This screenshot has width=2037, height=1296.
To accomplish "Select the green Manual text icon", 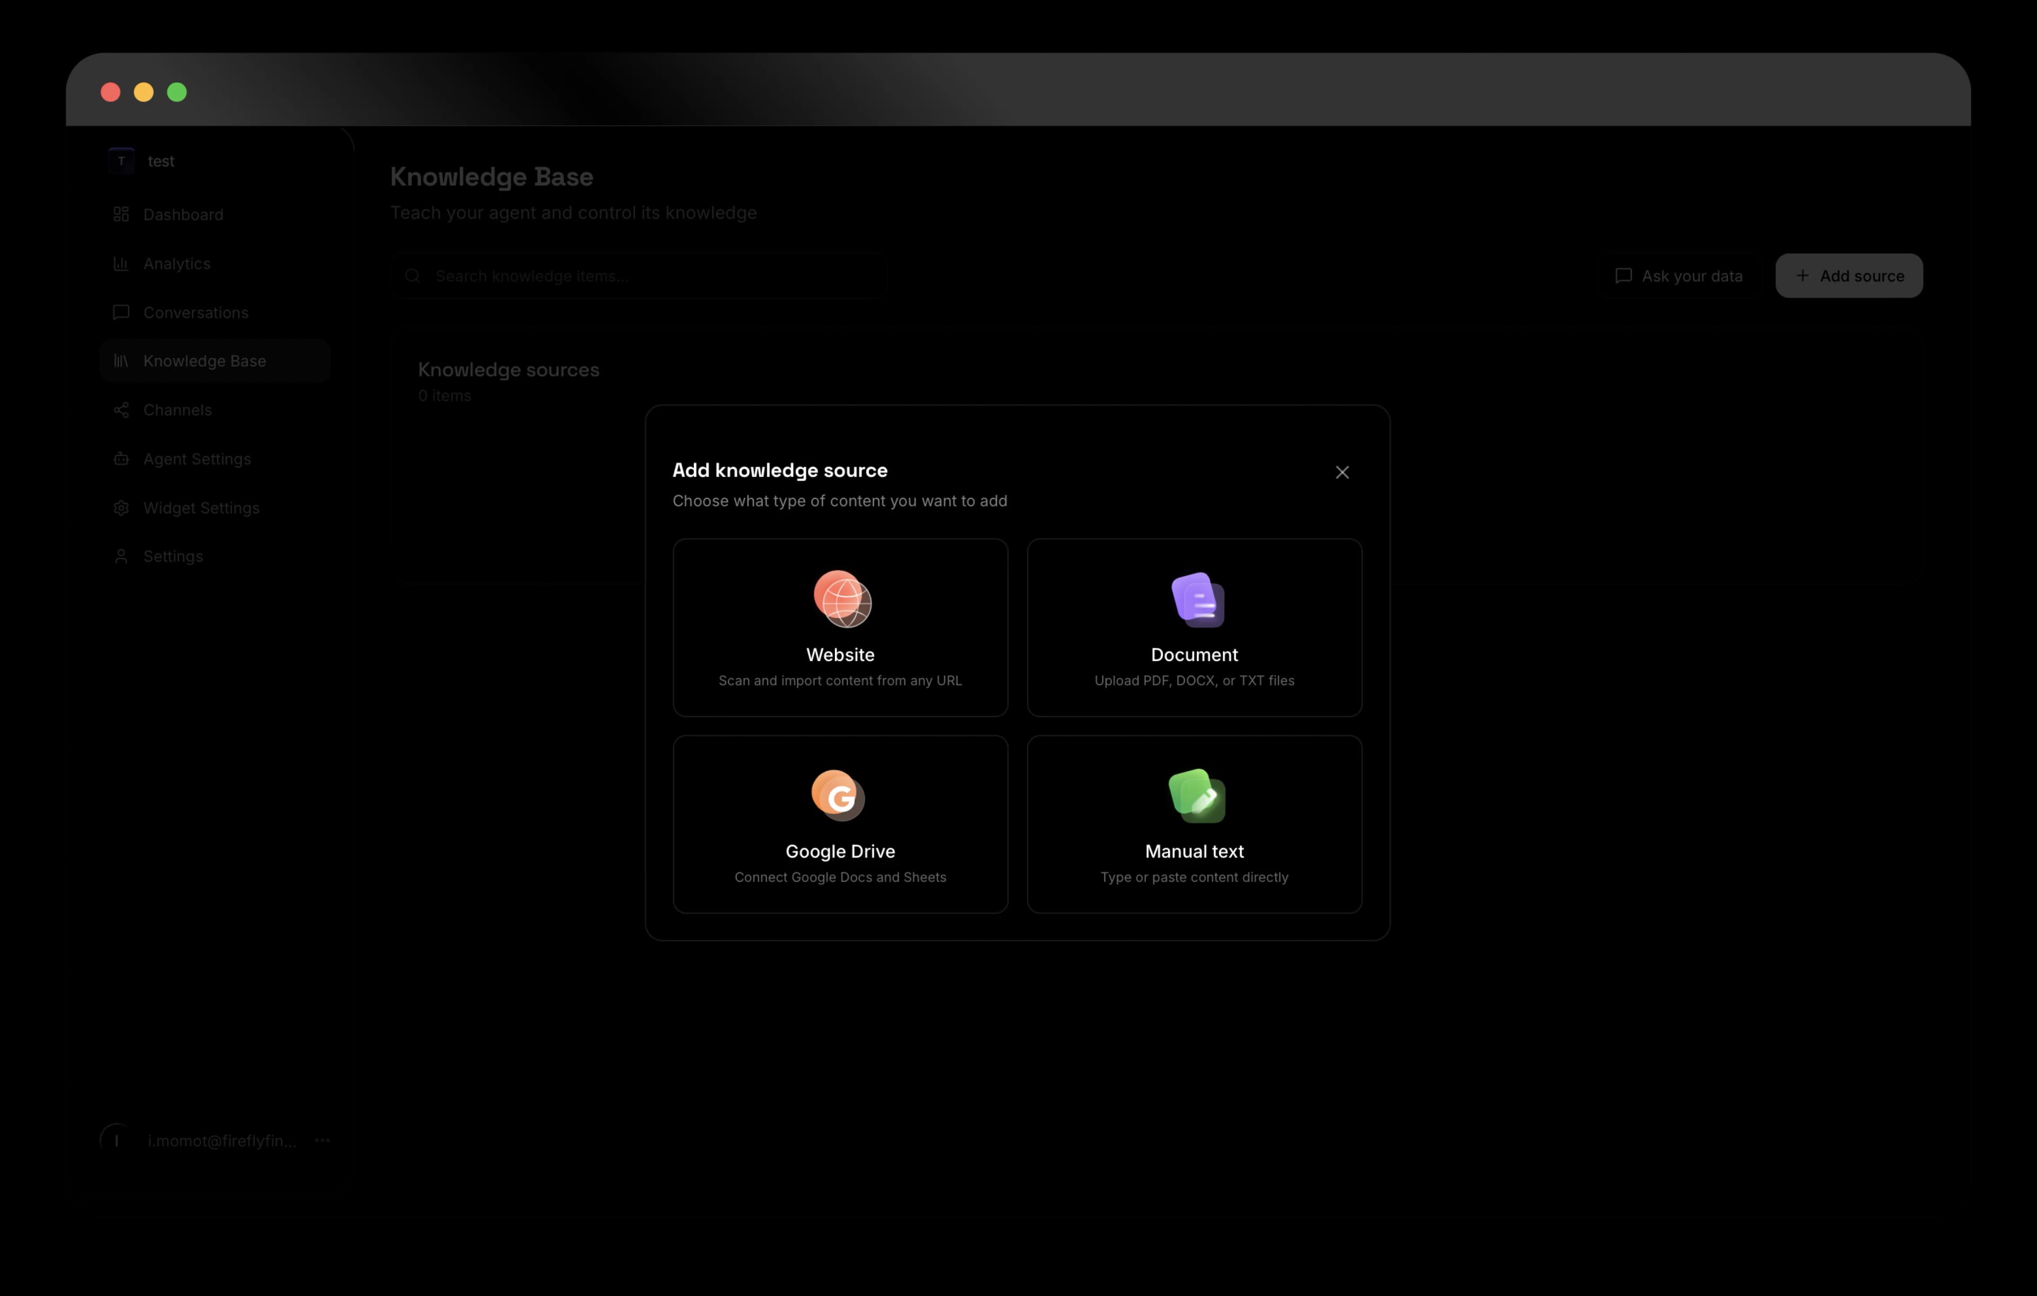I will click(x=1196, y=795).
